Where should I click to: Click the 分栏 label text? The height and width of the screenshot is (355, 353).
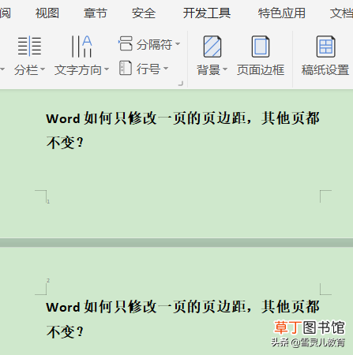point(26,69)
